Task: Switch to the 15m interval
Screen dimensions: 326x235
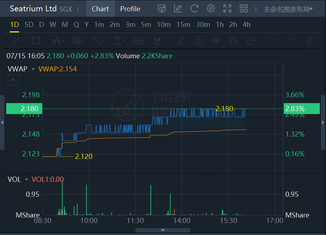Action: pyautogui.click(x=183, y=25)
